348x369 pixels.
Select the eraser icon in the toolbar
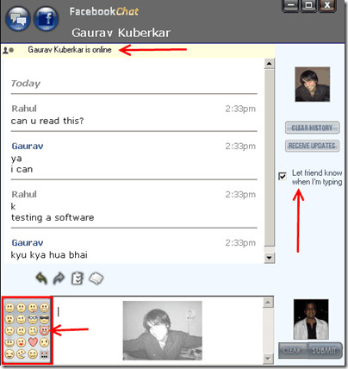click(x=96, y=278)
